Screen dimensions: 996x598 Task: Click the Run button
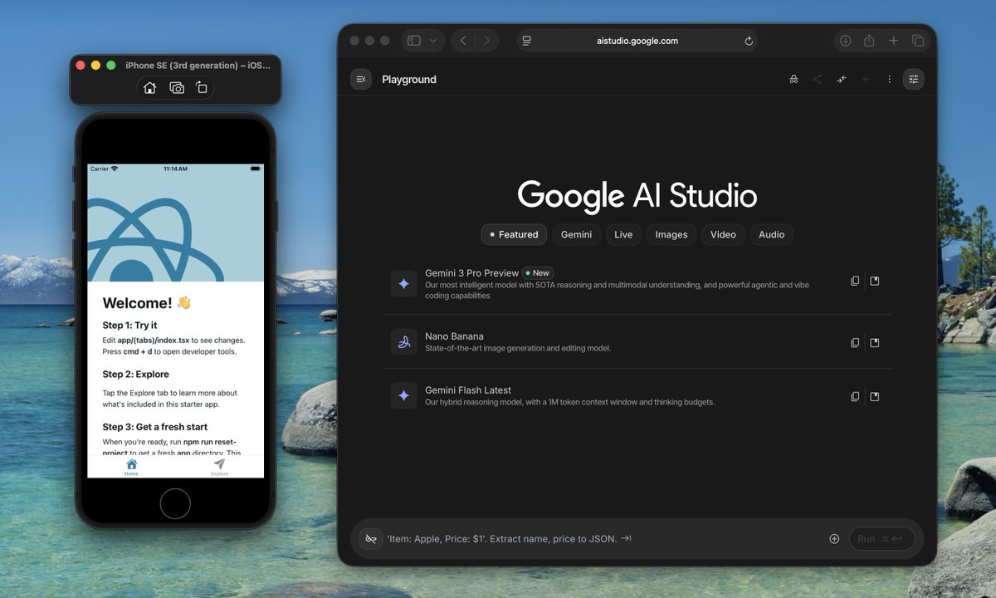pos(881,538)
